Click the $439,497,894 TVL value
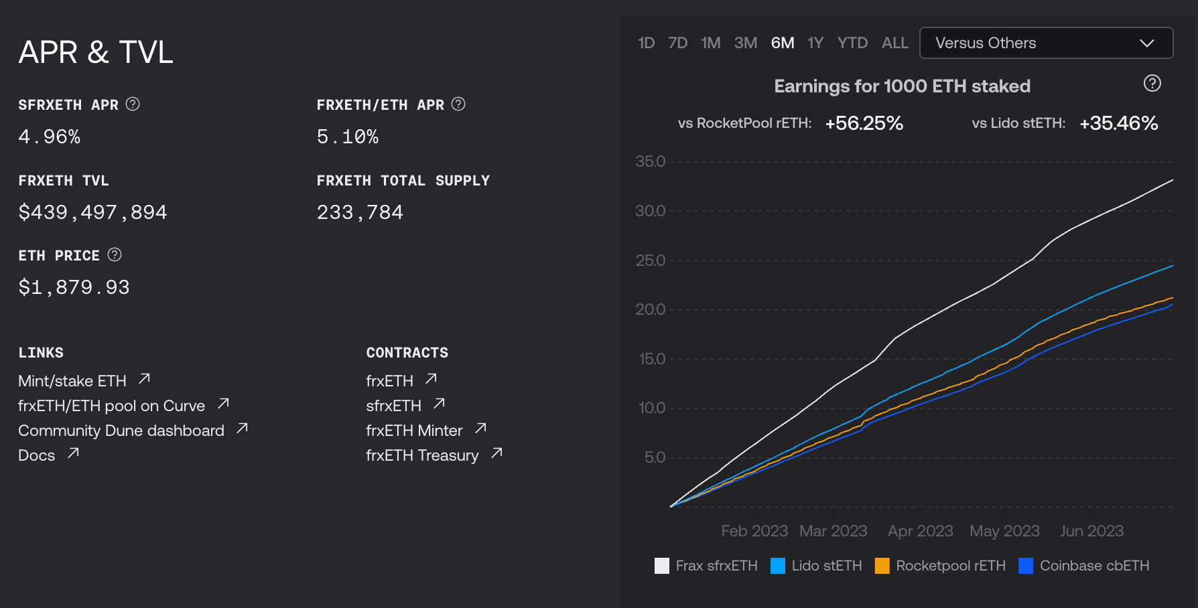Screen dimensions: 1198x608 (x=92, y=212)
